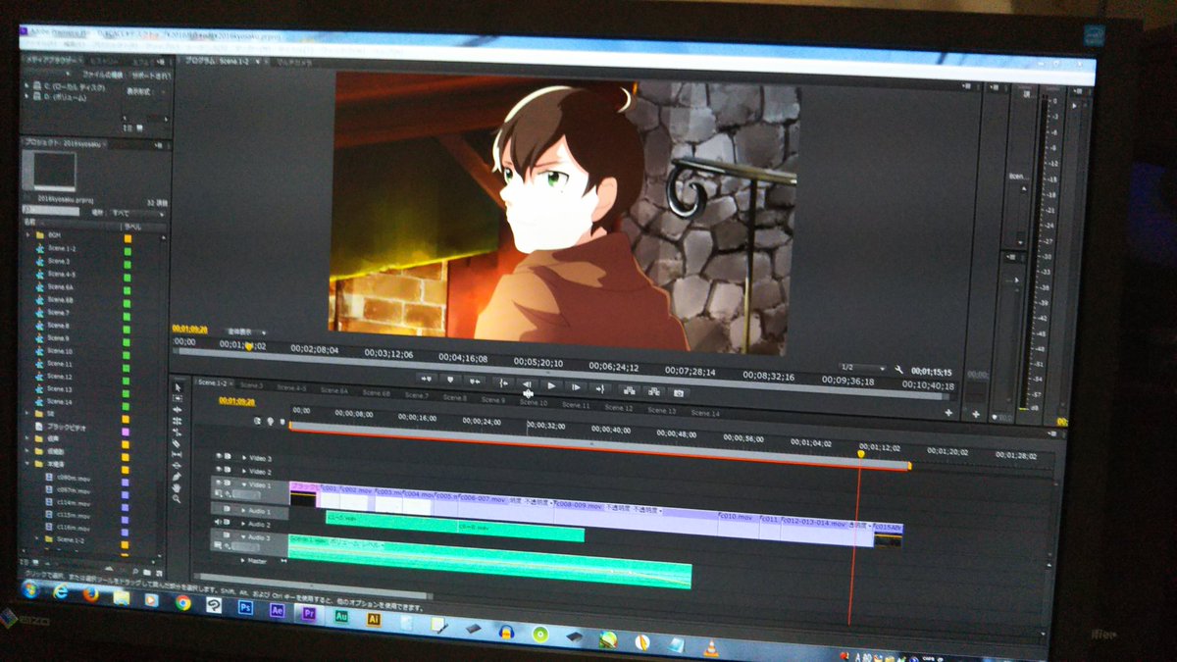Switch to Scene.14 timeline tab
This screenshot has height=662, width=1177.
[x=705, y=413]
